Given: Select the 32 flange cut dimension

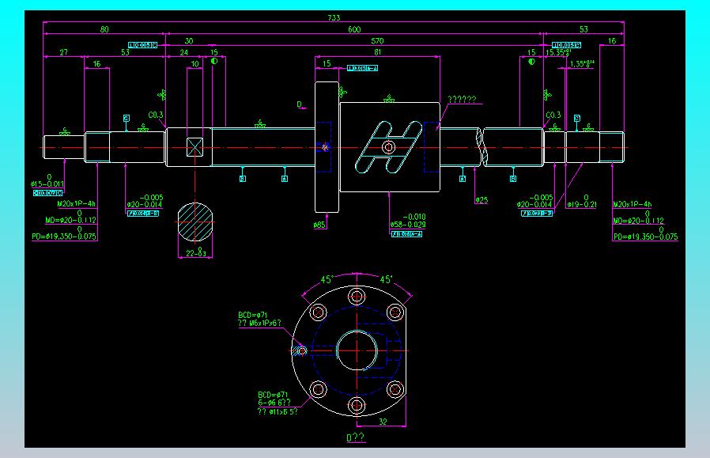Looking at the screenshot, I should pos(383,422).
